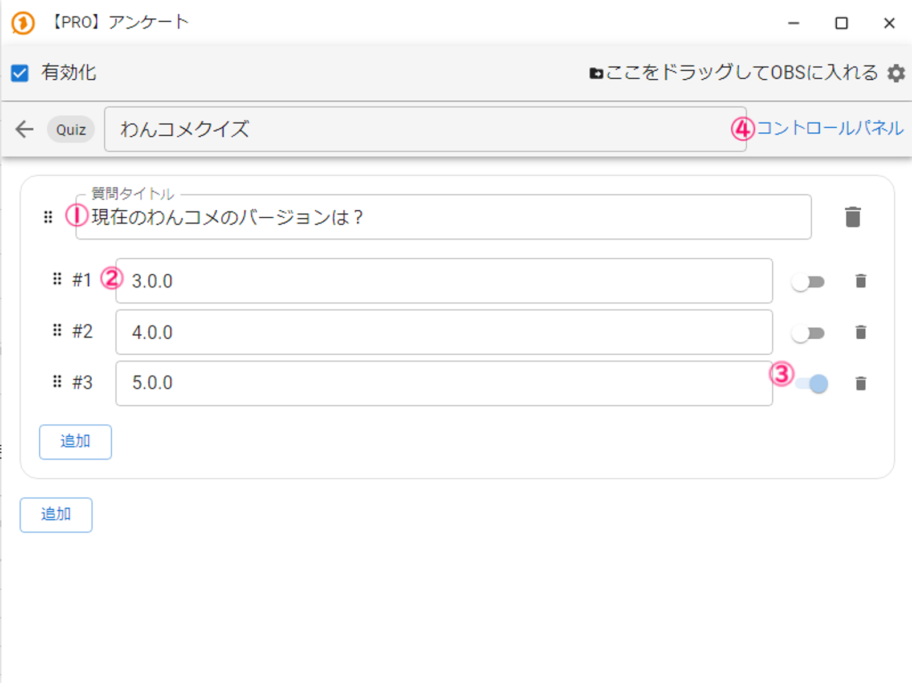Delete answer #1 with trash icon

[x=861, y=281]
